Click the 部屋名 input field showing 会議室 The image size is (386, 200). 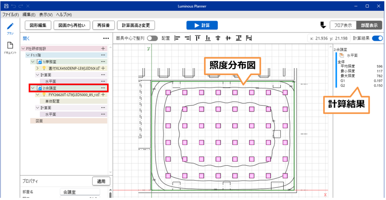(x=80, y=192)
